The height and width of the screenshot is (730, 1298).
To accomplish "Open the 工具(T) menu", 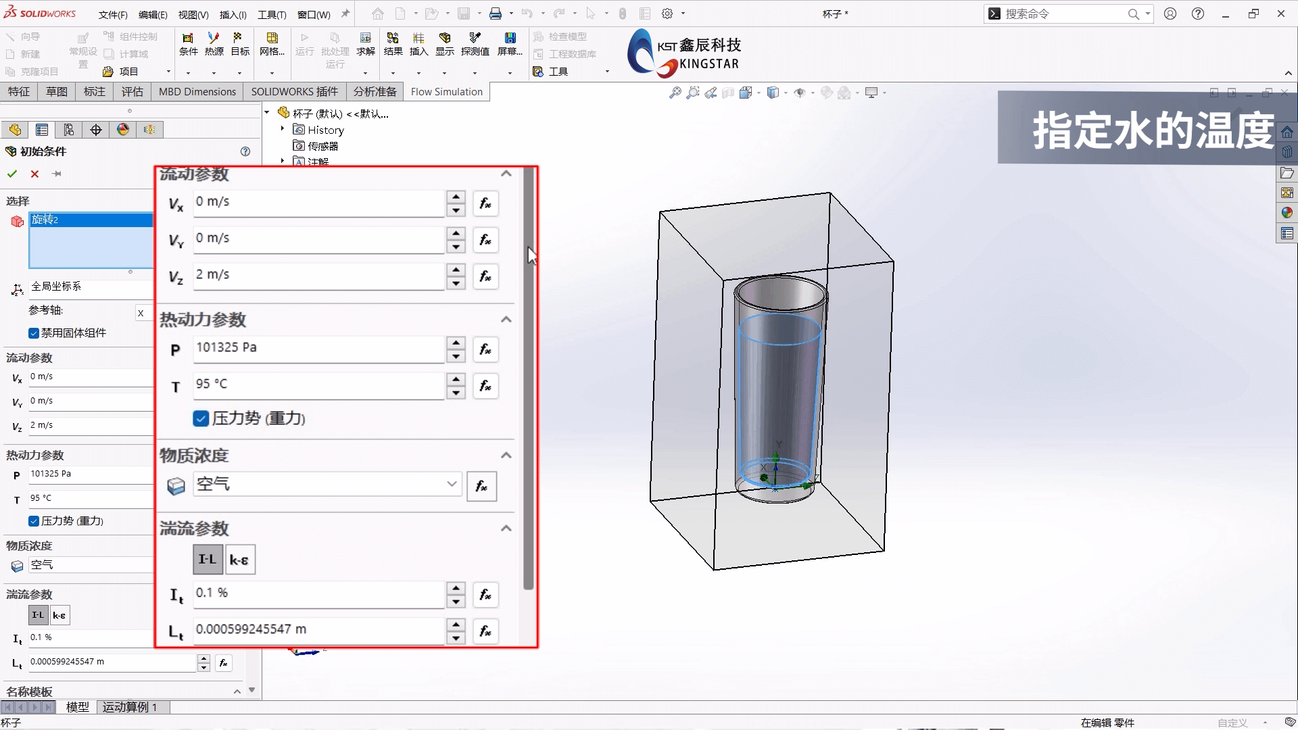I will click(272, 14).
